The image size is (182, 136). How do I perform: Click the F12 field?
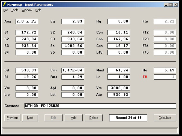pyautogui.click(x=165, y=33)
